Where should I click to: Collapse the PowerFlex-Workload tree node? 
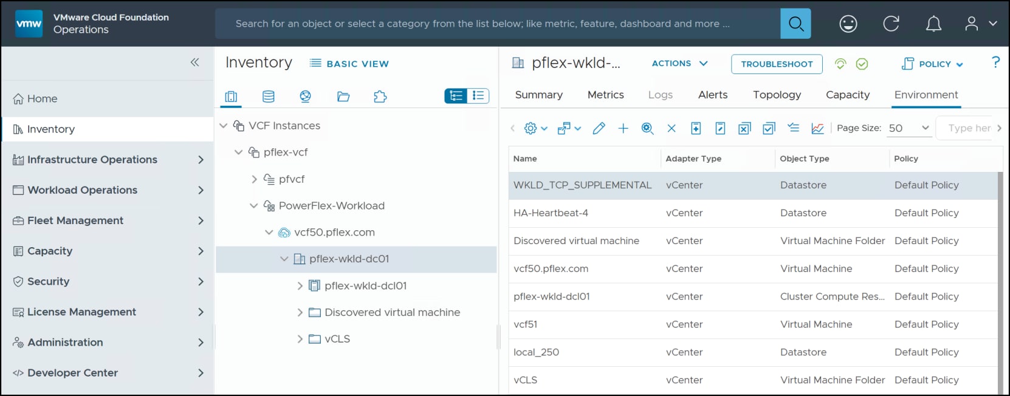click(x=253, y=206)
